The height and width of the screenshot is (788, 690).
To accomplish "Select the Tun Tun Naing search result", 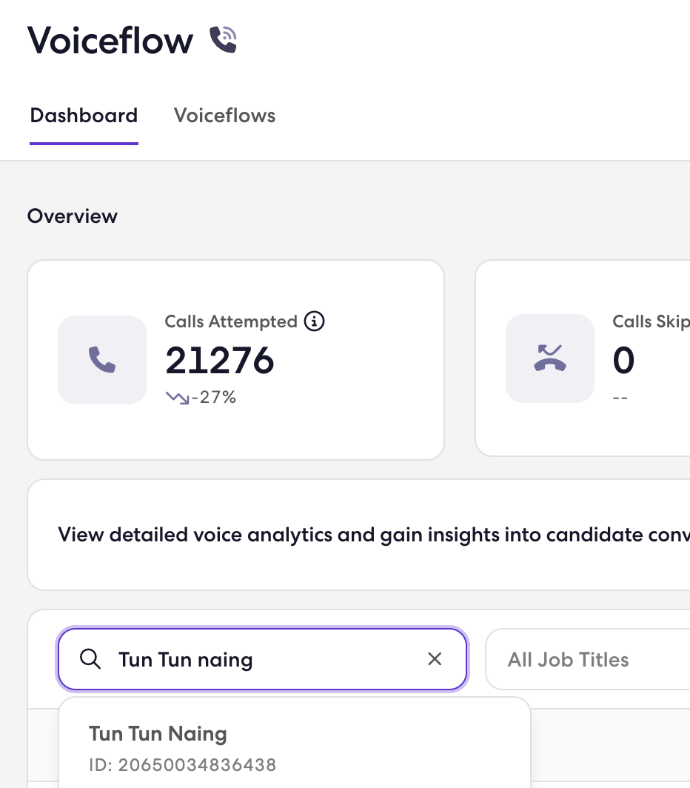I will point(295,748).
